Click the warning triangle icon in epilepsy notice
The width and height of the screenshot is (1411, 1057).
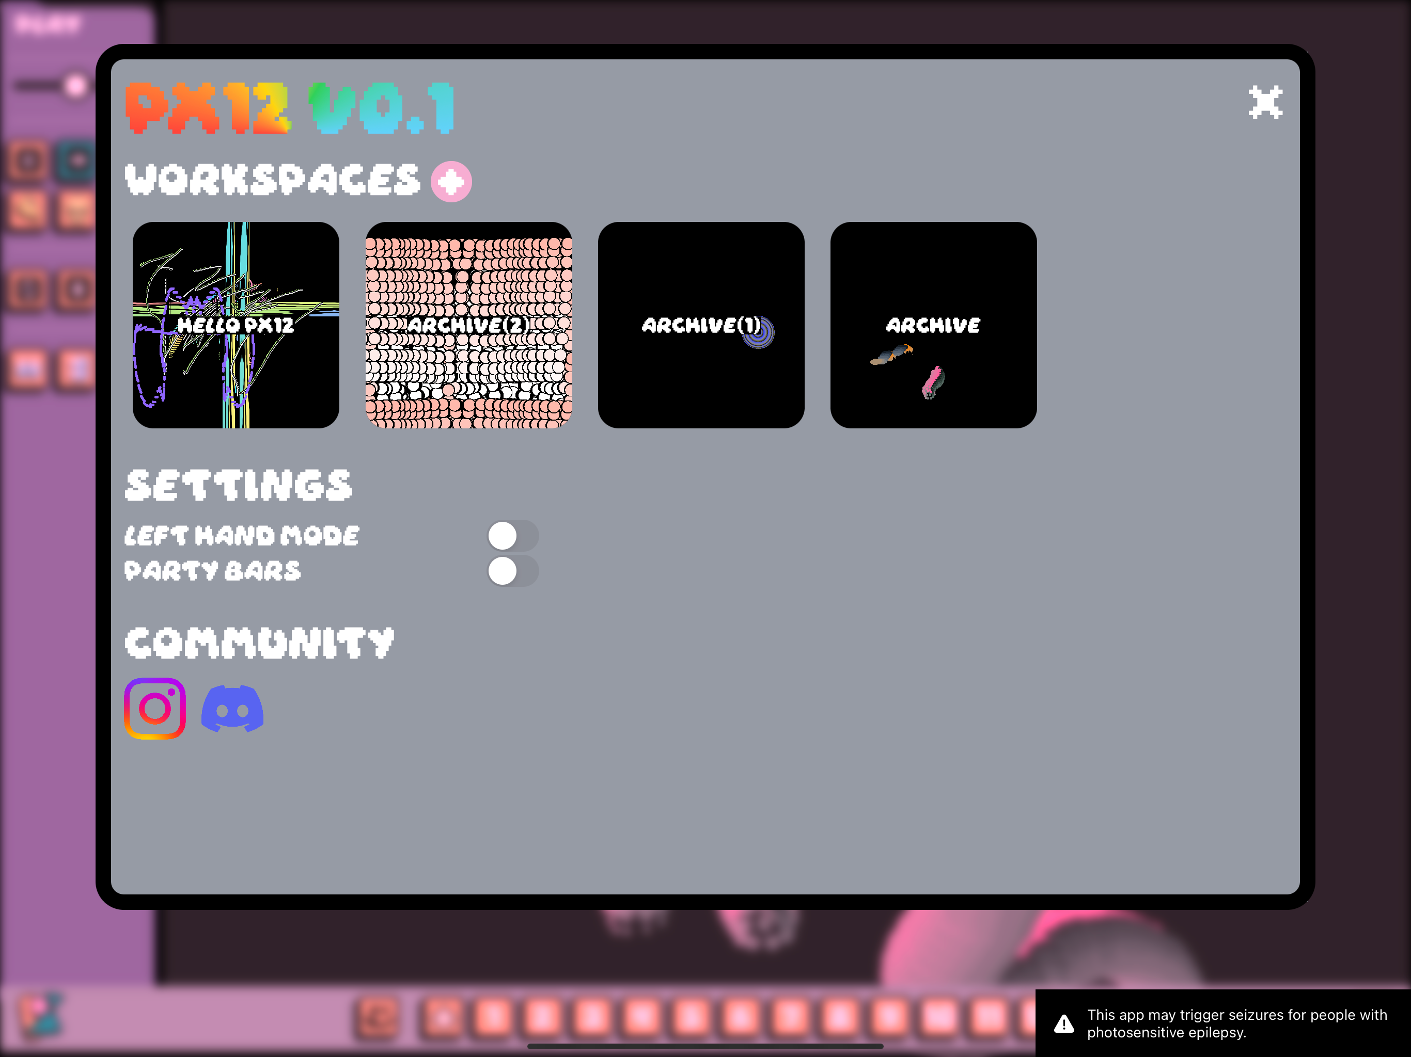(x=1063, y=1023)
